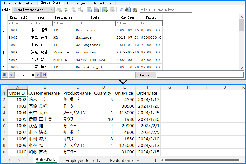This screenshot has width=246, height=164.
Task: Select the Data Analyst title cell
Action: click(95, 67)
